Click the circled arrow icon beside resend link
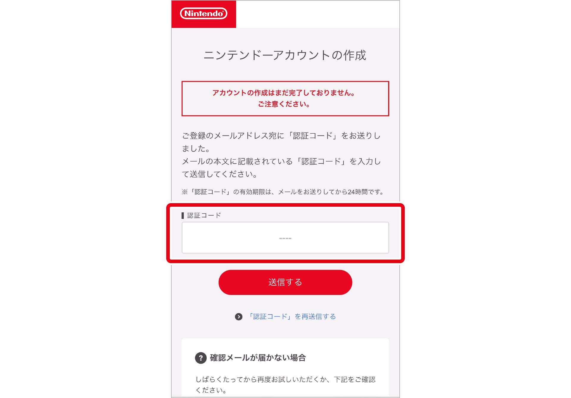Viewport: 571px width, 398px height. (239, 317)
